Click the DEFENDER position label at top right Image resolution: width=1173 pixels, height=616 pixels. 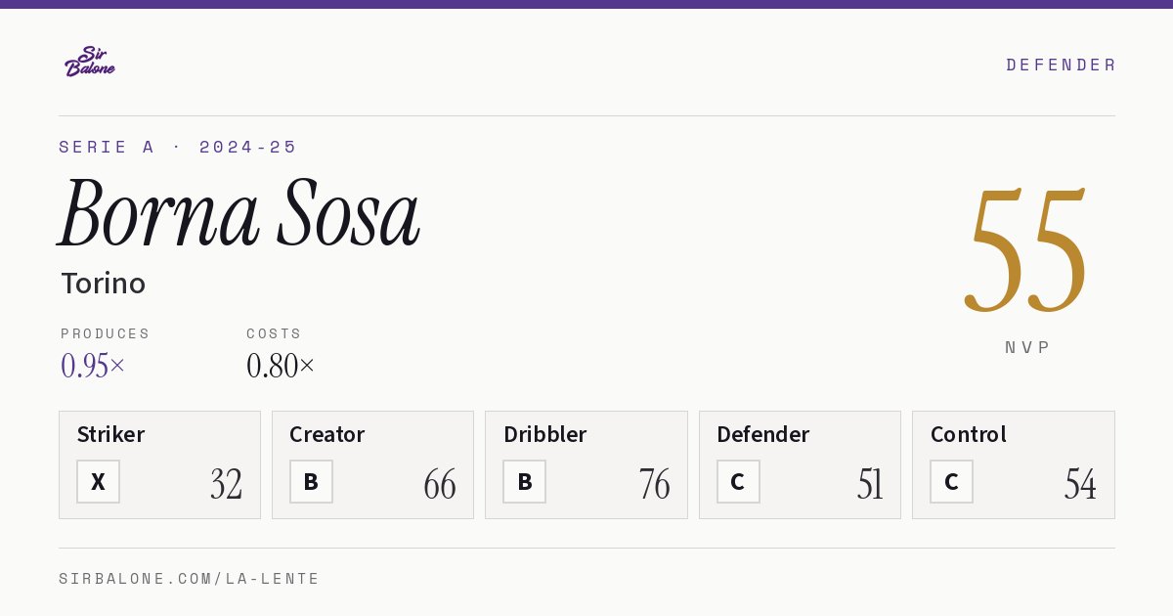pos(1061,65)
